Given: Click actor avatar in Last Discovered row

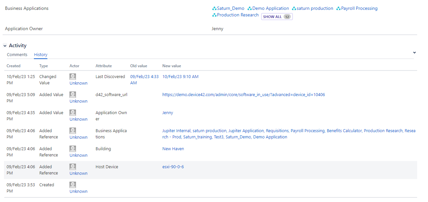Looking at the screenshot, I should (73, 77).
